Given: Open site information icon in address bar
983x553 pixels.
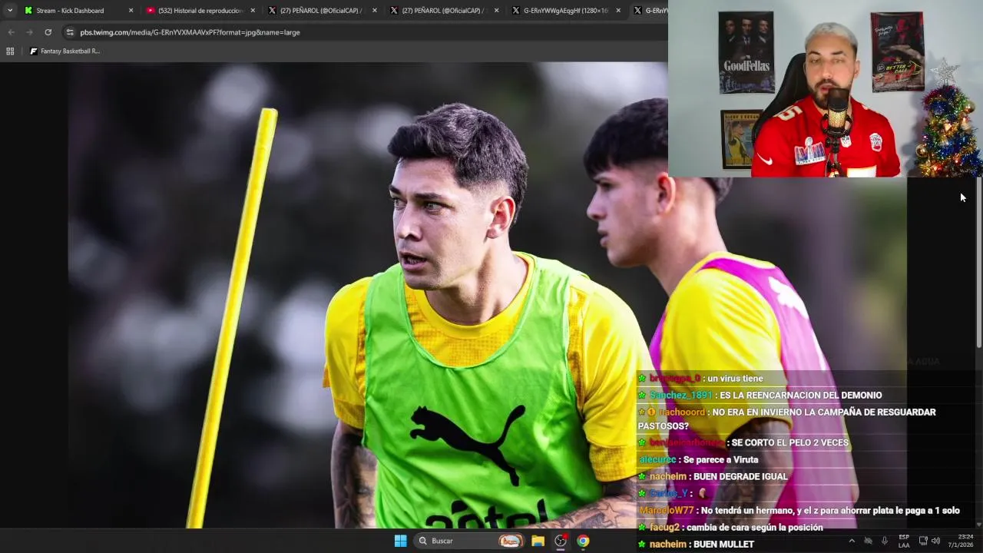Looking at the screenshot, I should (70, 32).
